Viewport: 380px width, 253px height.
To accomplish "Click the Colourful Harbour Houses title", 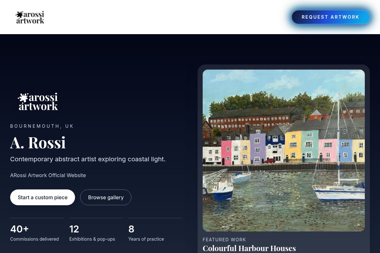I will [249, 248].
